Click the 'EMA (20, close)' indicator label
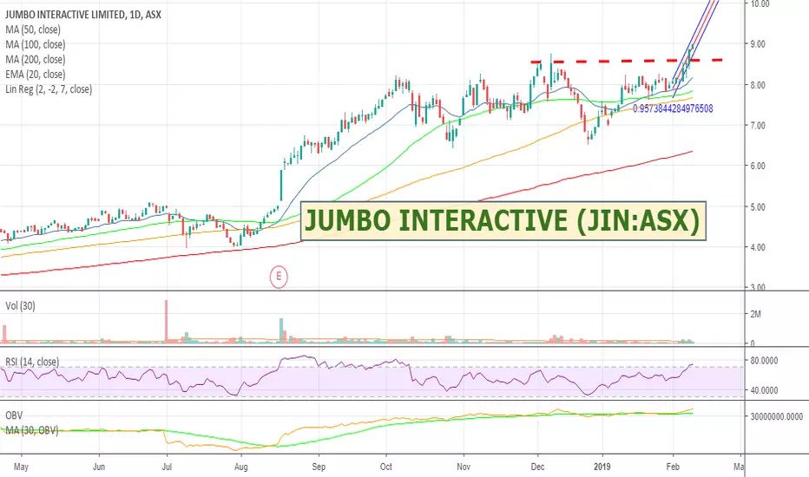This screenshot has width=809, height=477. (35, 75)
